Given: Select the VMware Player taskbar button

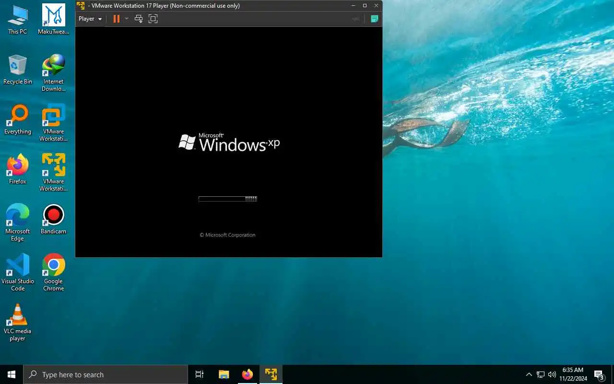Looking at the screenshot, I should click(x=271, y=374).
